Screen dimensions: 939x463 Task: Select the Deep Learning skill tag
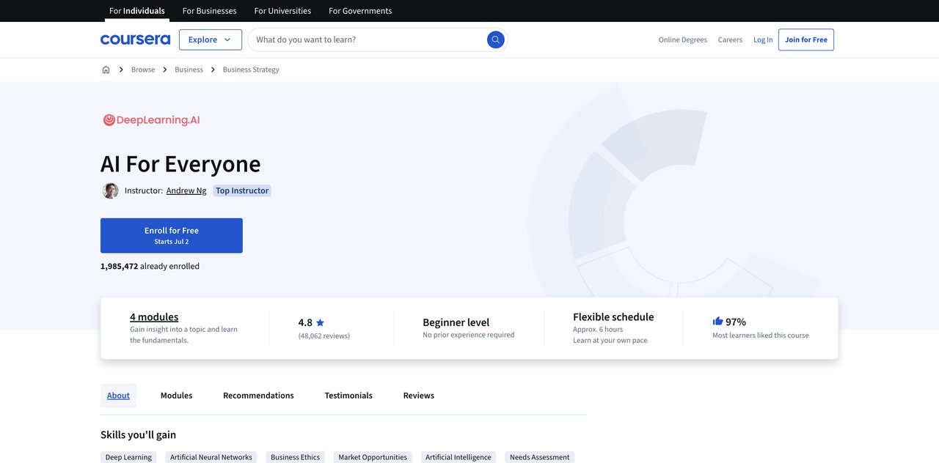click(x=128, y=457)
